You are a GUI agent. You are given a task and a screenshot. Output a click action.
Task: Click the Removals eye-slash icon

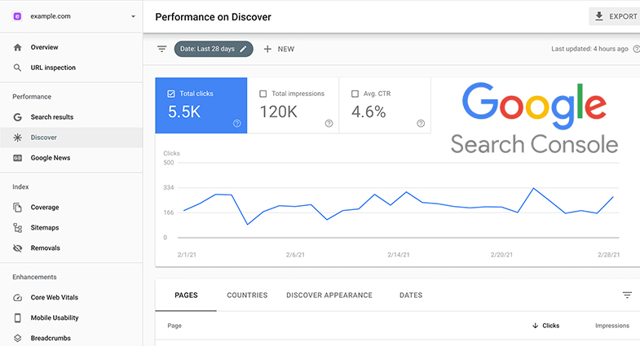tap(18, 248)
